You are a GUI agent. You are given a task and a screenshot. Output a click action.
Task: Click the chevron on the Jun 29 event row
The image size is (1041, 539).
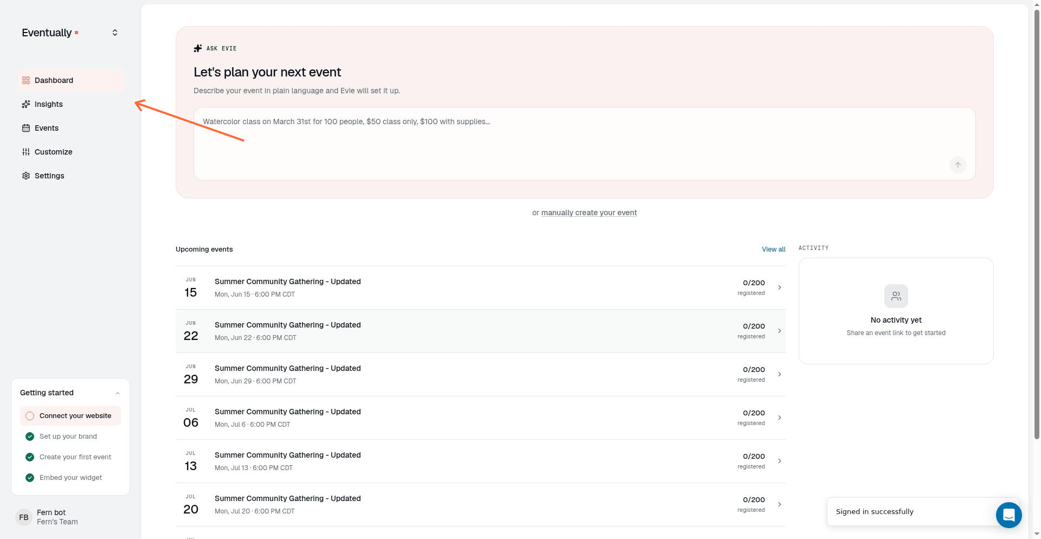[x=780, y=374]
